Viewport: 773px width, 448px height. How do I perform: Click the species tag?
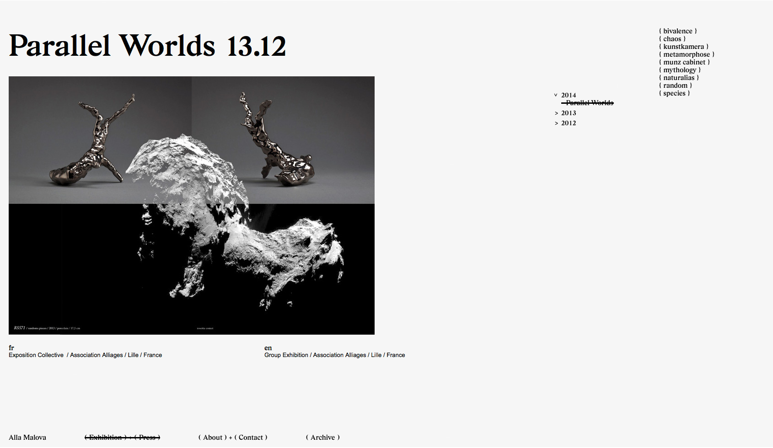point(674,93)
